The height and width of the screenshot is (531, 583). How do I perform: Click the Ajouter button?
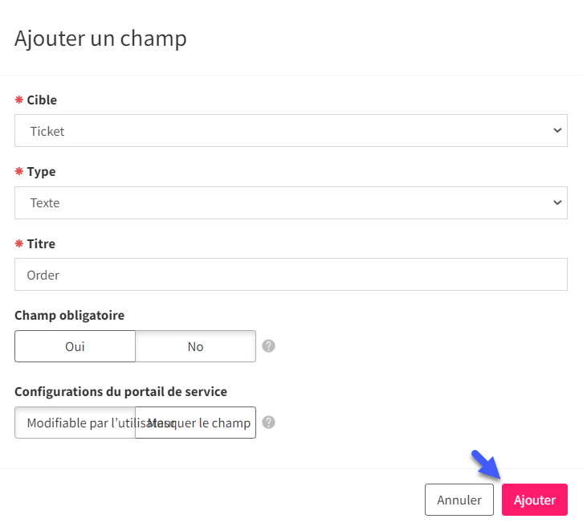(x=535, y=500)
